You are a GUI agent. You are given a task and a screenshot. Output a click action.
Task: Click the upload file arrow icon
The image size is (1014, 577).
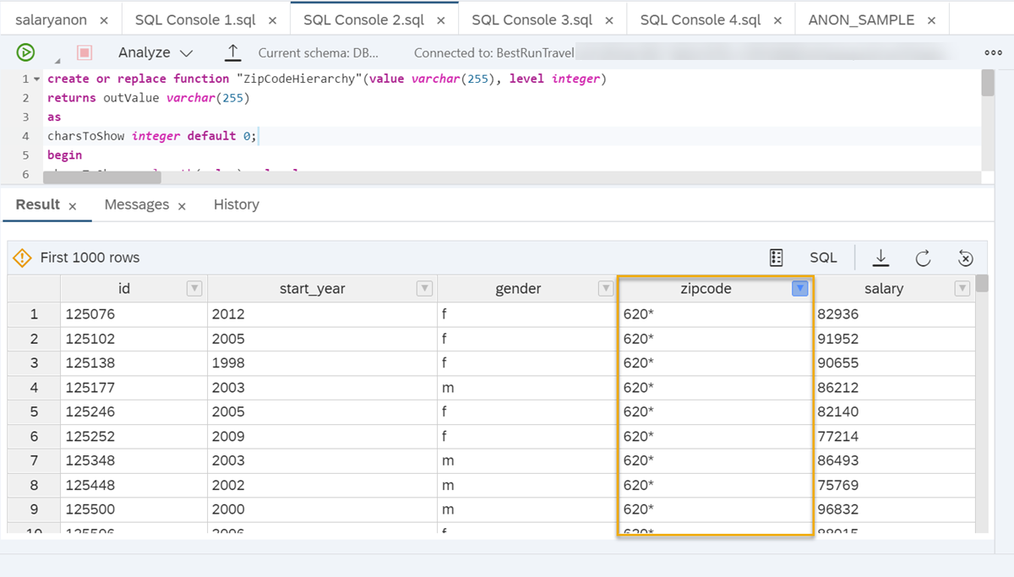tap(233, 52)
